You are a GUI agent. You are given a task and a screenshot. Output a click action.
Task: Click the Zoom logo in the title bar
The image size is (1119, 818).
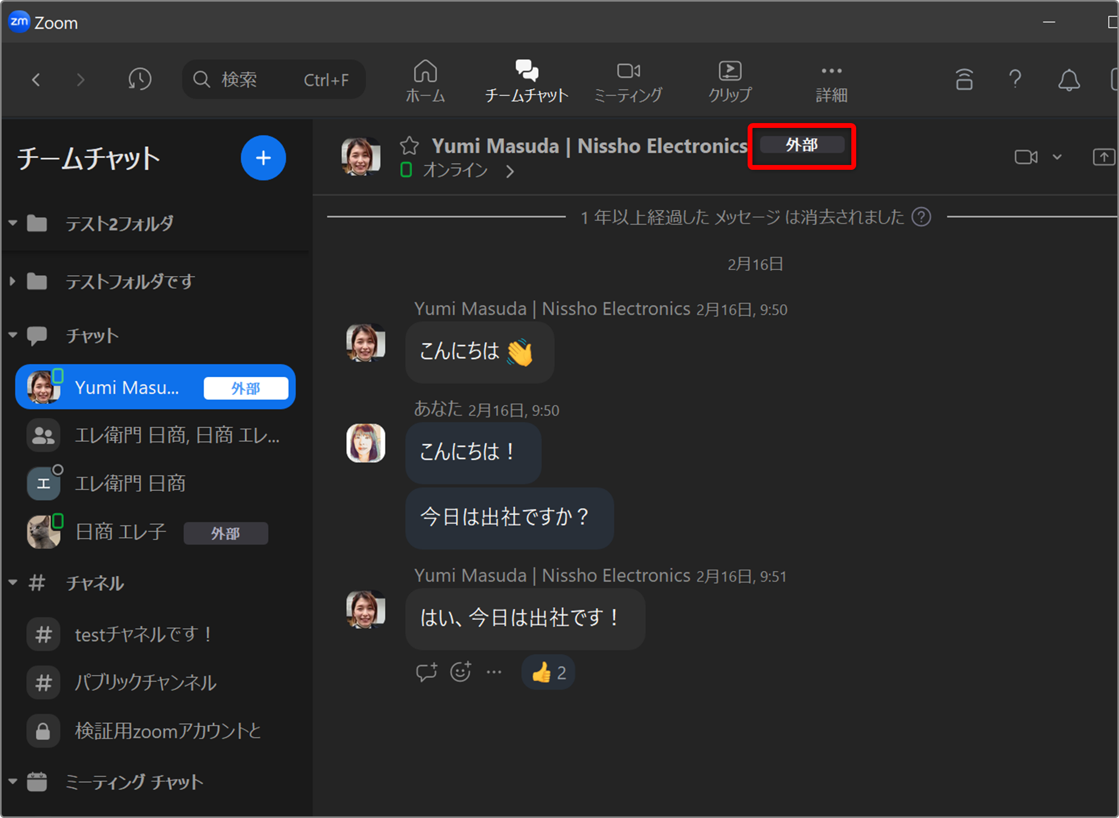[x=19, y=22]
